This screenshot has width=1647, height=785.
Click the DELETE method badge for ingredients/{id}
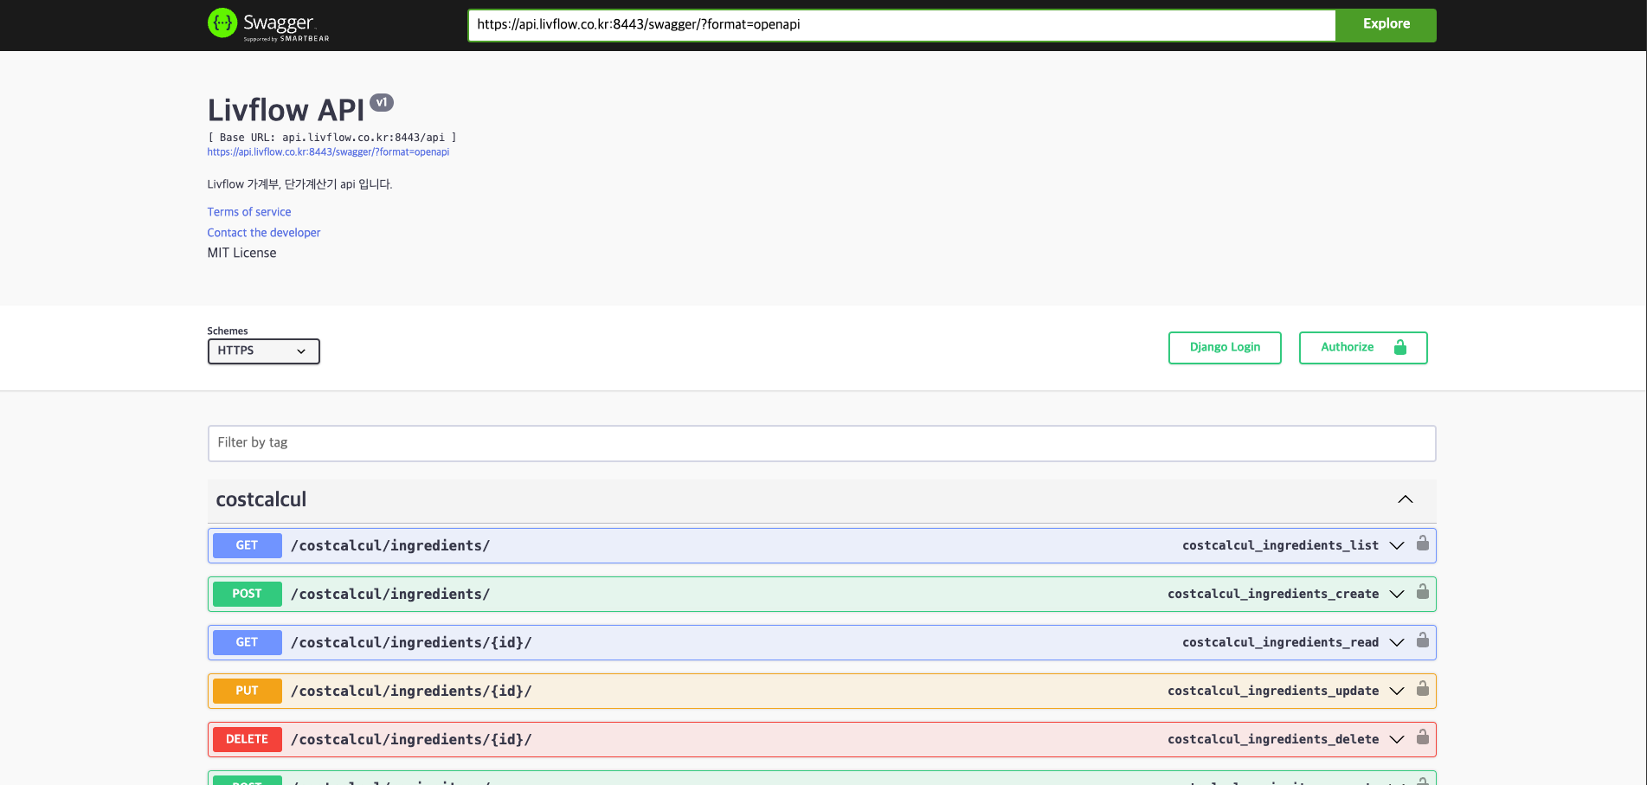[248, 739]
